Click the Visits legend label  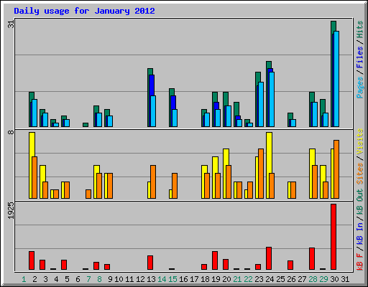point(360,141)
